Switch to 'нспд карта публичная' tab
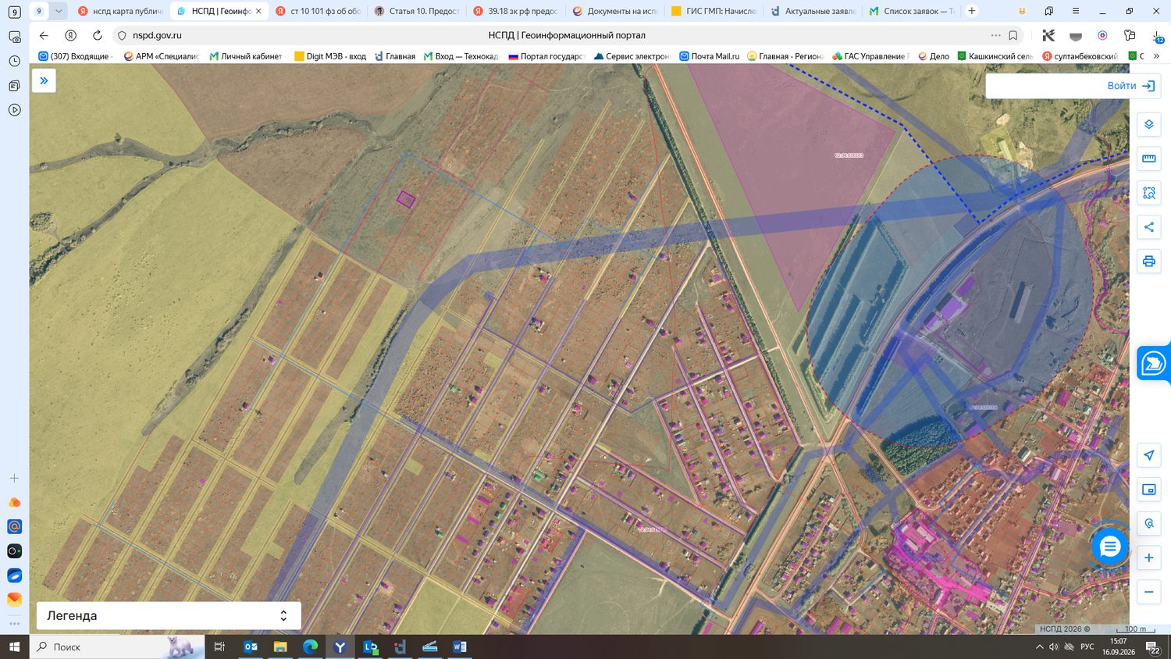The image size is (1171, 659). (x=121, y=11)
